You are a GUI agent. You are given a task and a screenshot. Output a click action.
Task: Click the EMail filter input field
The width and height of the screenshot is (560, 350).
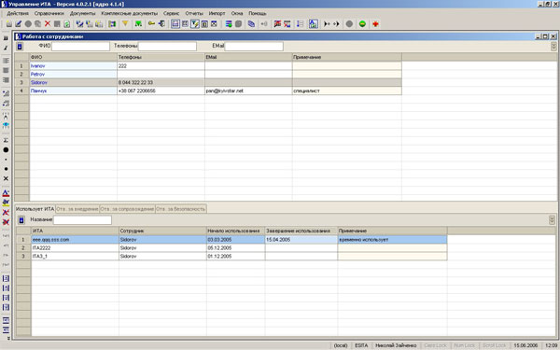tap(254, 46)
